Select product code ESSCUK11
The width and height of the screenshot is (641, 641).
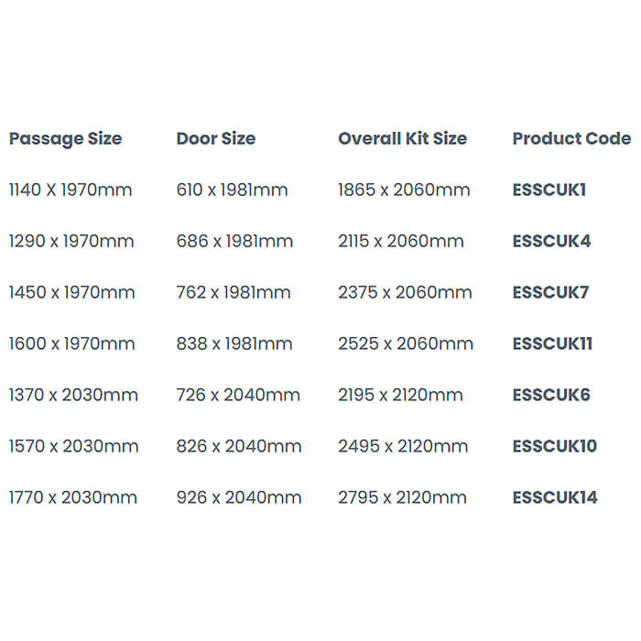552,344
